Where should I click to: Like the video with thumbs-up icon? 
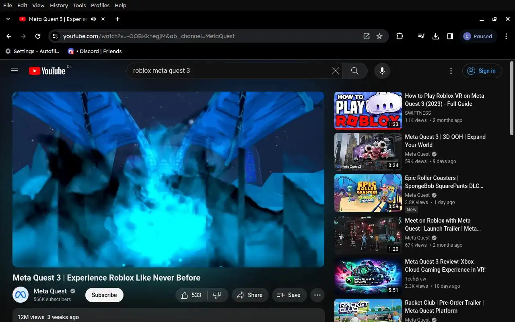(x=192, y=295)
